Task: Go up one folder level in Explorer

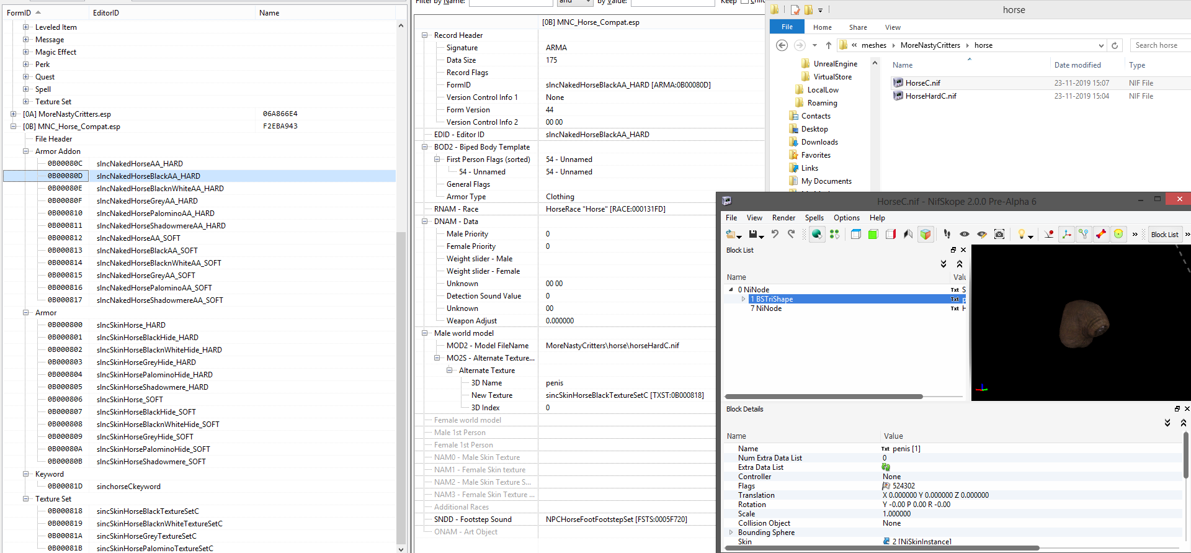Action: [x=829, y=45]
